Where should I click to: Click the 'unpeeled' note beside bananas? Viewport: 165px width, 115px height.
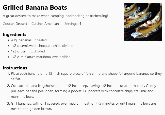tap(40, 40)
